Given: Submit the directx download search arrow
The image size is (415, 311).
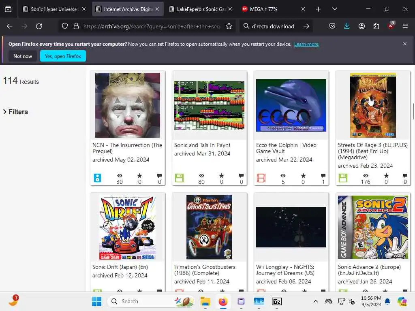Looking at the screenshot, I should pyautogui.click(x=306, y=26).
